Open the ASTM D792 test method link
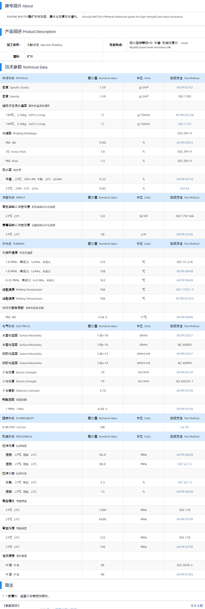 pos(184,87)
